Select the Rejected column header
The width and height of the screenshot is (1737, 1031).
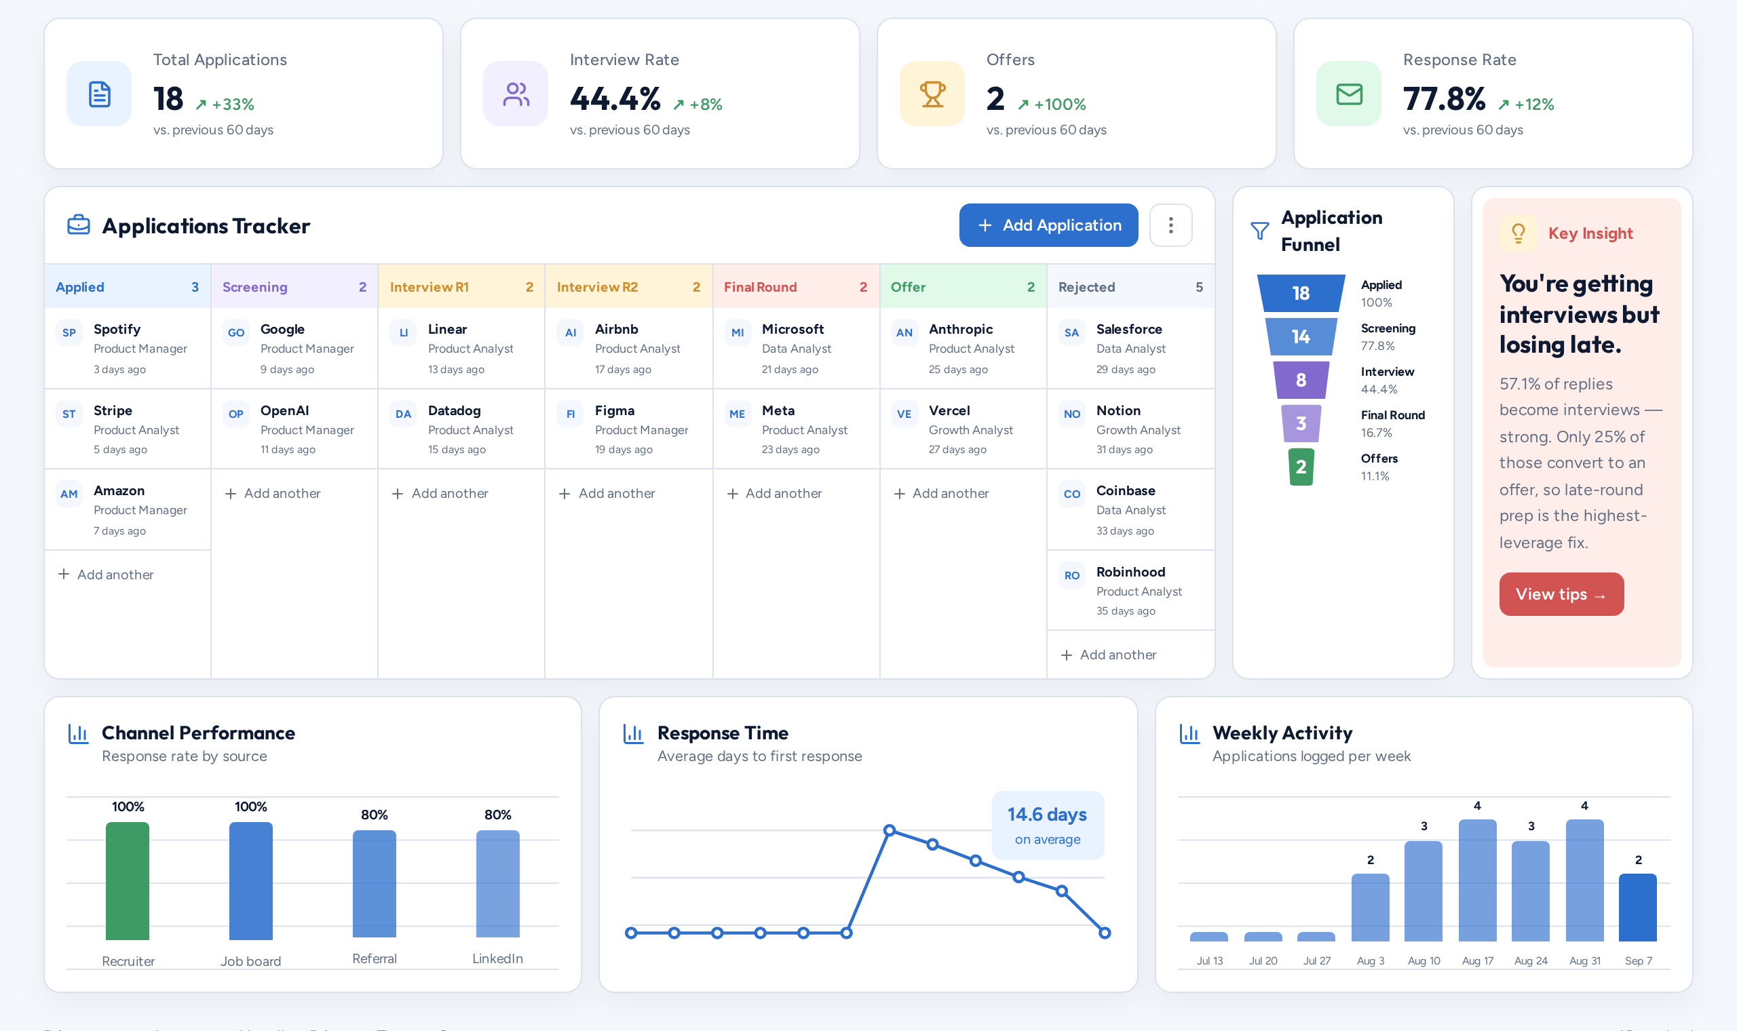pos(1130,287)
